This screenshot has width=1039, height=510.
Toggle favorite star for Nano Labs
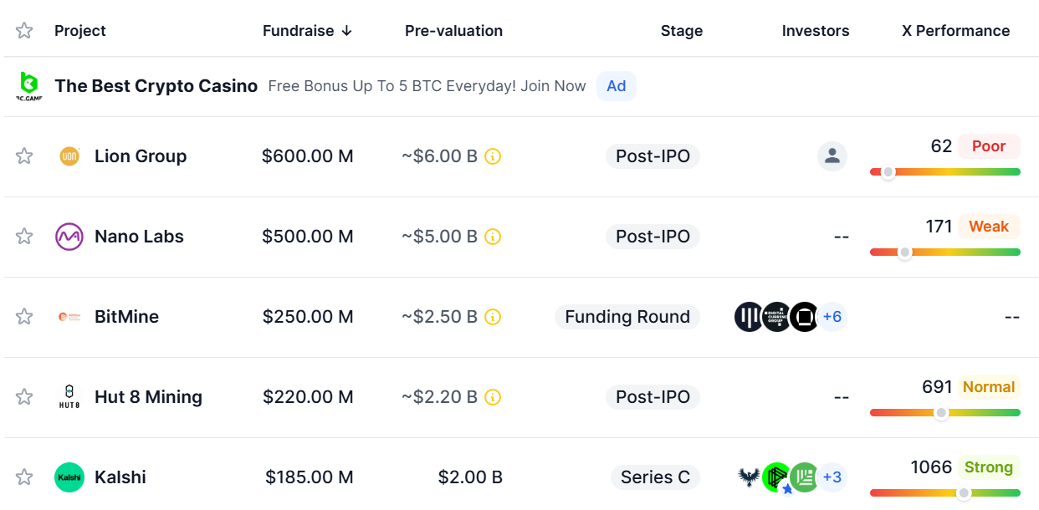tap(24, 237)
